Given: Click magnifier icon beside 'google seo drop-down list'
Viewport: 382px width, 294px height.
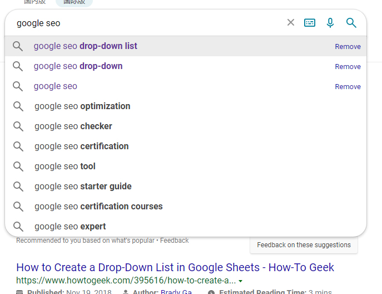Looking at the screenshot, I should pyautogui.click(x=18, y=46).
